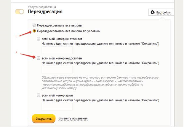Check the "если мой номер недоступен" box
Image resolution: width=184 pixels, height=127 pixels.
(x=39, y=58)
